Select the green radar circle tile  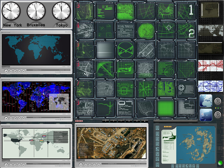146,30
